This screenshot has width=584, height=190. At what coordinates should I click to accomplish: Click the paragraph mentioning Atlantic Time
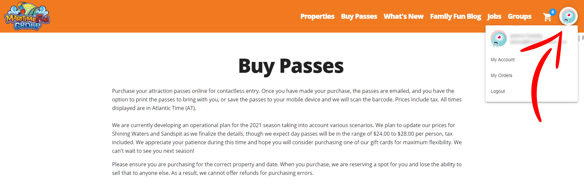tap(287, 99)
